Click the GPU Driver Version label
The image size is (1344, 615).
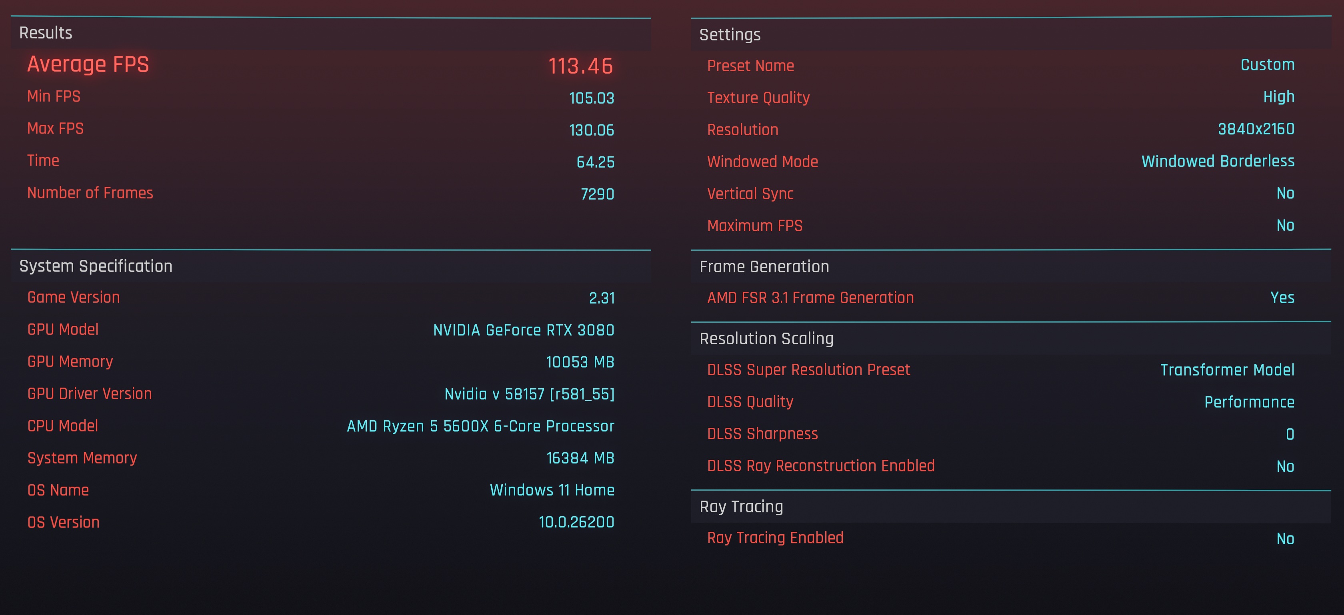pos(90,394)
